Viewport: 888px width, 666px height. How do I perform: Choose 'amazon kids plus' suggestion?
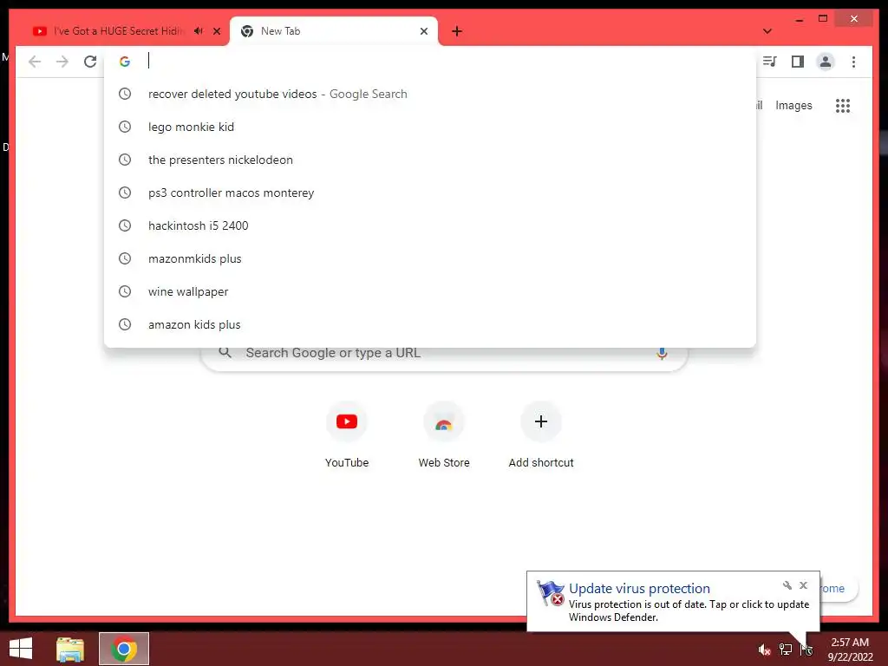click(430, 324)
